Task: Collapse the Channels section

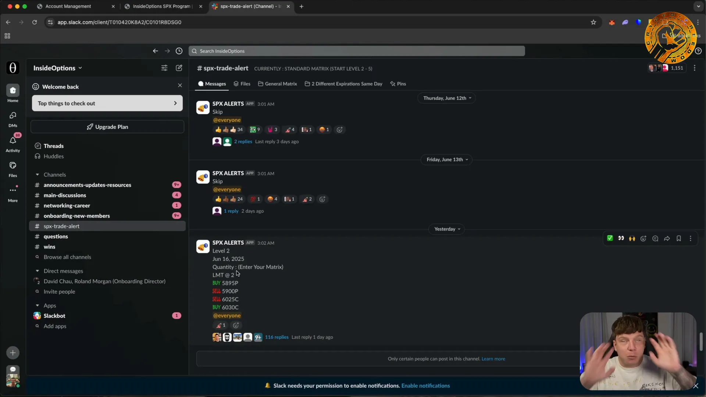Action: pos(38,175)
